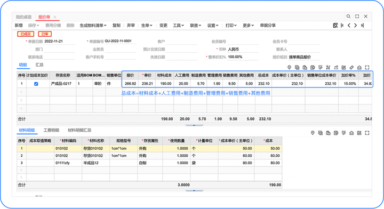384x209 pixels.
Task: Switch to the 我的桌面 tab
Action: (x=24, y=17)
